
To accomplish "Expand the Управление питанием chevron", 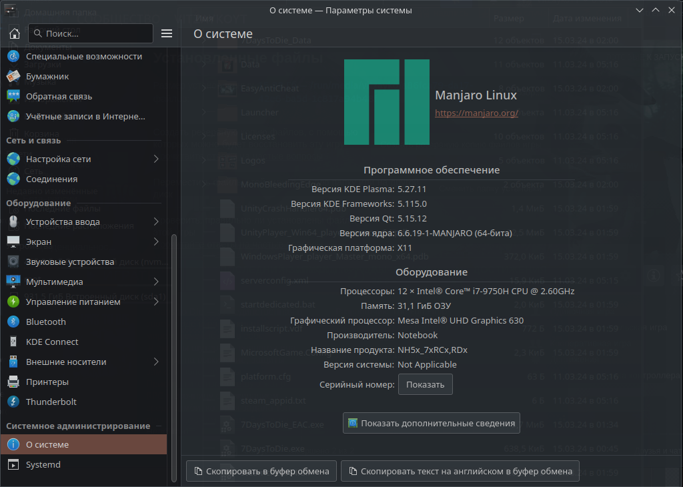I will pos(156,302).
